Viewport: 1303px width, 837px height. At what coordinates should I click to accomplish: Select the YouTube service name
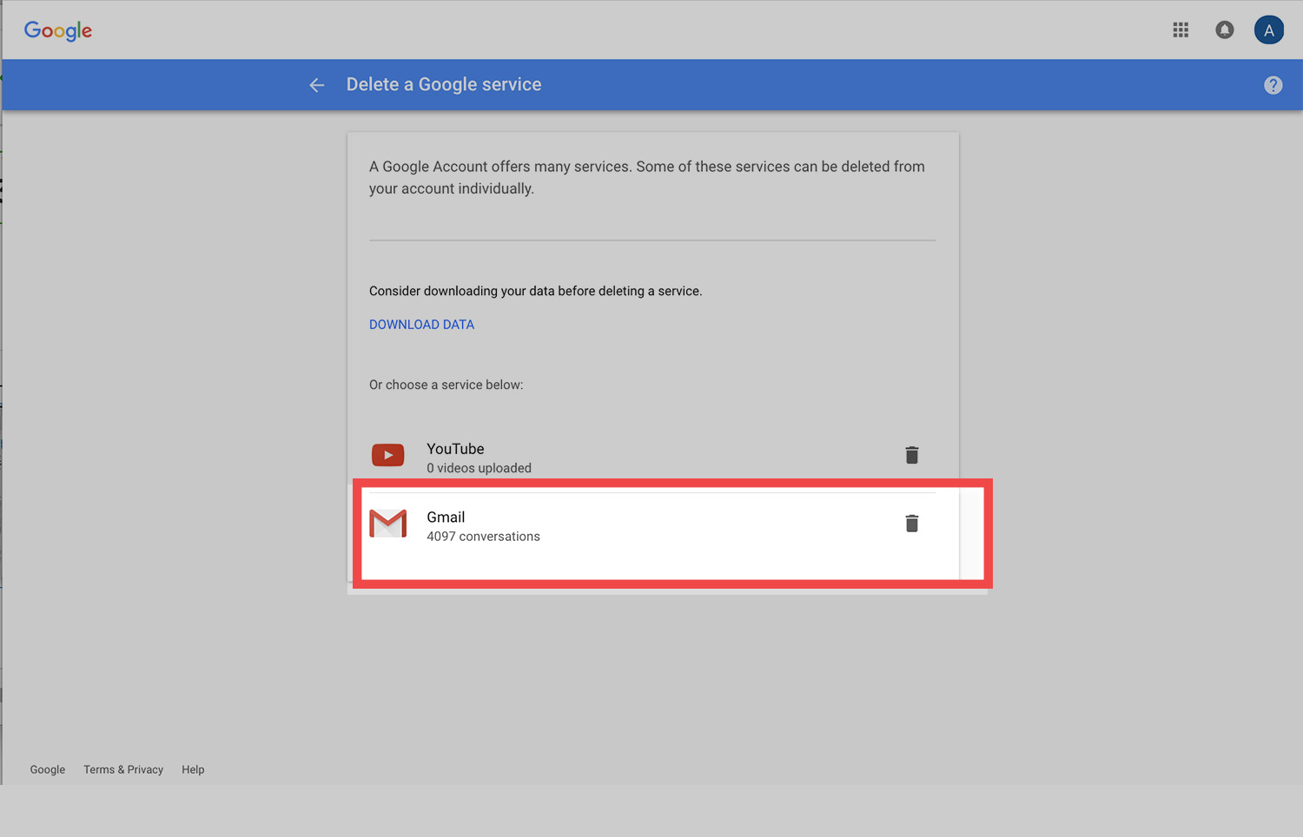pyautogui.click(x=455, y=449)
